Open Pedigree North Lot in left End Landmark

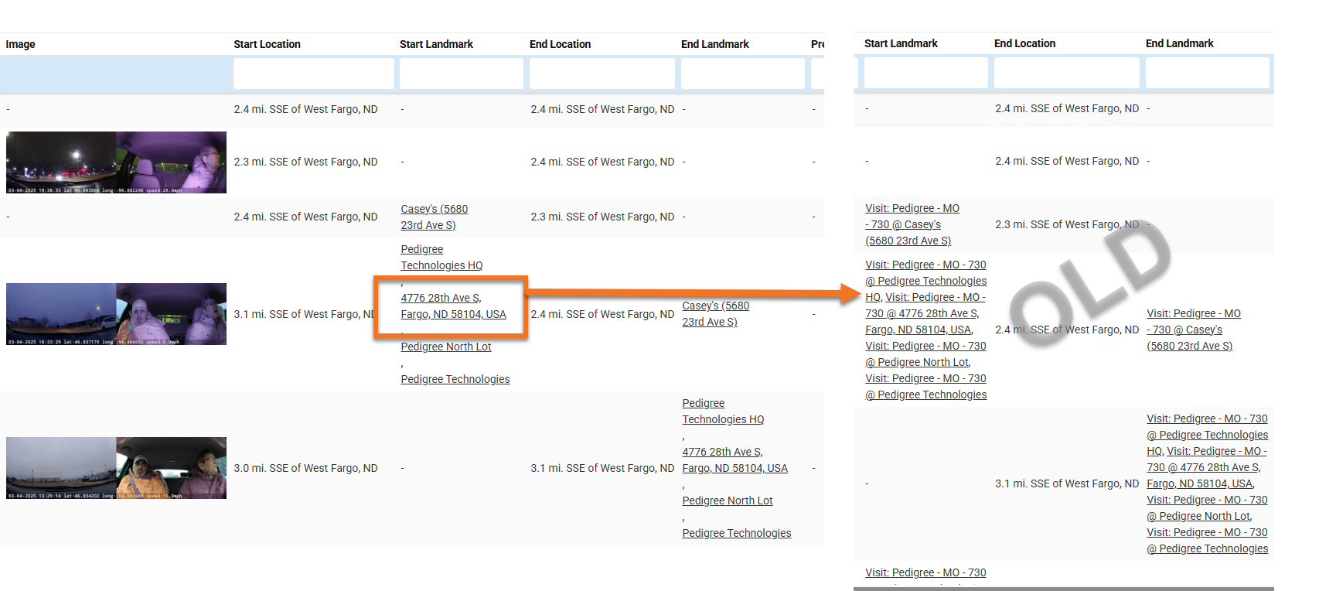tap(728, 500)
